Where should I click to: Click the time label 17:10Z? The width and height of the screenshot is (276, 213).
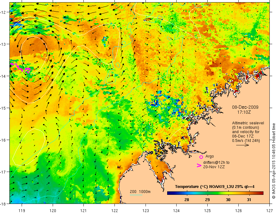pyautogui.click(x=244, y=112)
